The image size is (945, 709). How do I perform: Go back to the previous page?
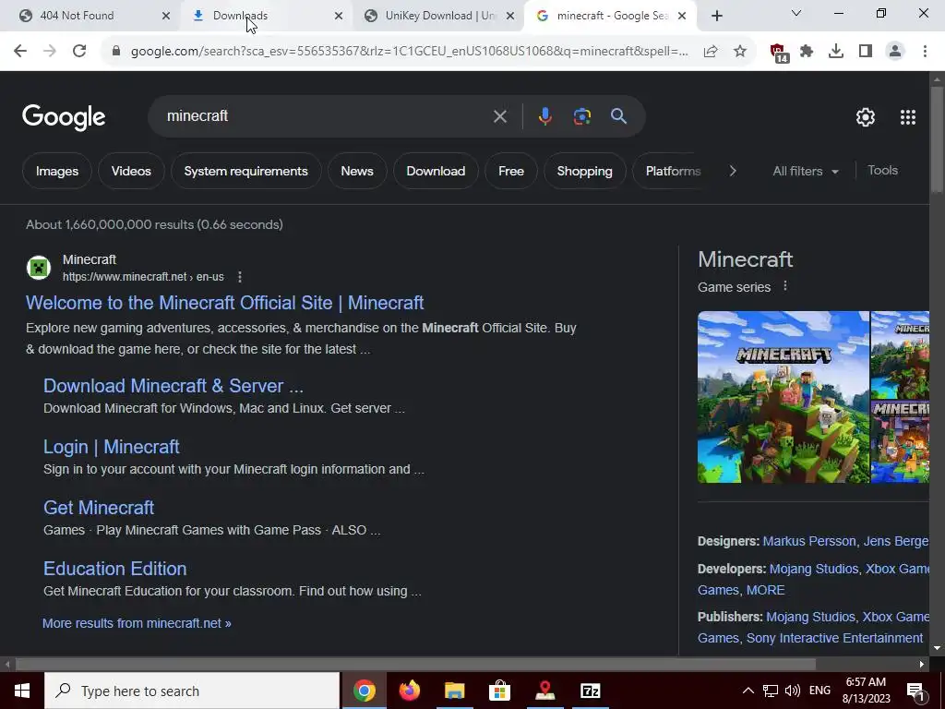coord(20,52)
